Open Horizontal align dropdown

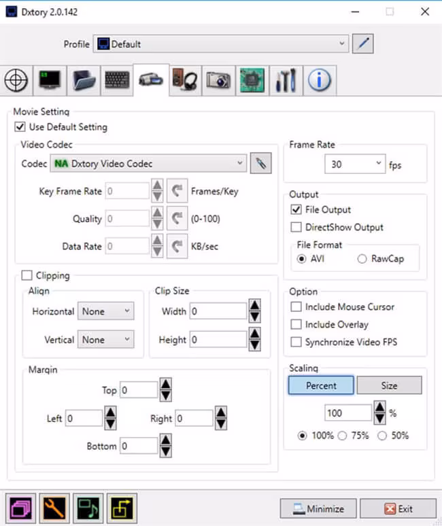click(x=105, y=311)
